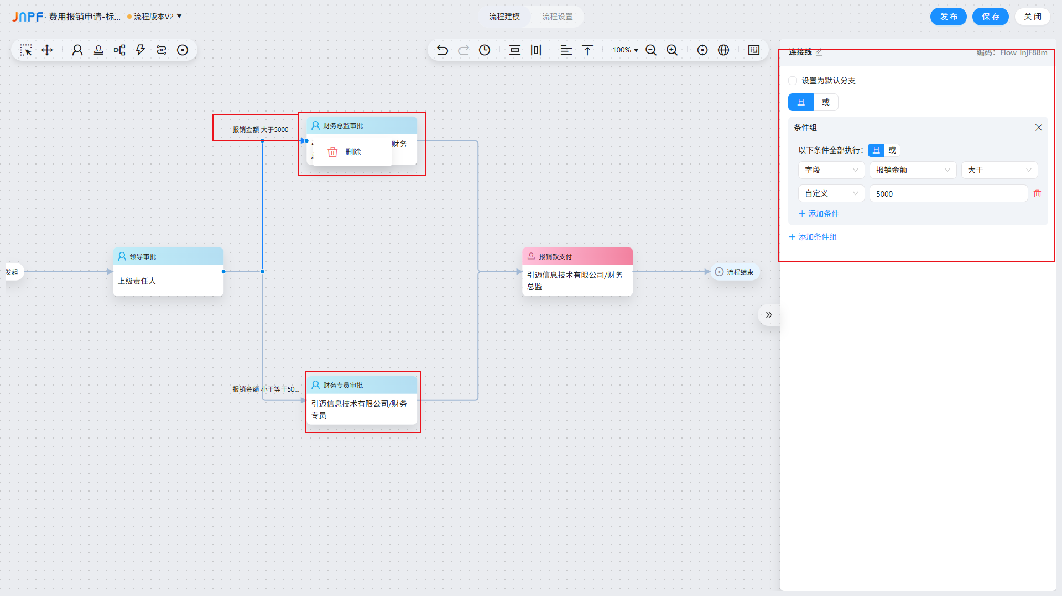Check the 设置为默认分支 checkbox
Viewport: 1062px width, 596px height.
(x=793, y=81)
